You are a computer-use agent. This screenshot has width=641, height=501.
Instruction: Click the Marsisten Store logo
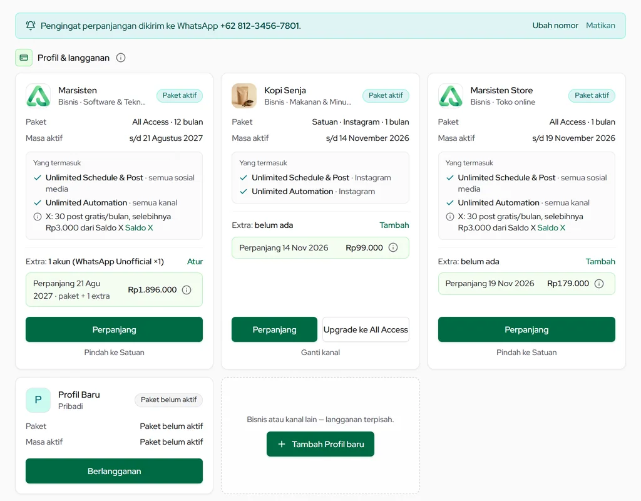(451, 96)
